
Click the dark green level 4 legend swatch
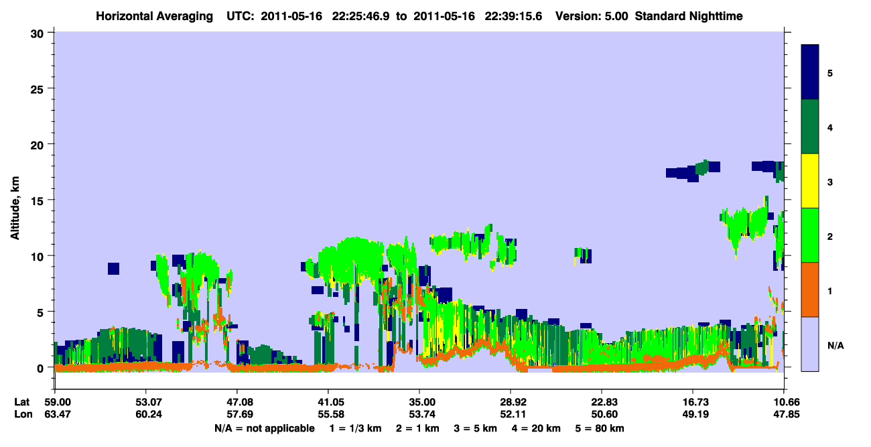[x=810, y=127]
